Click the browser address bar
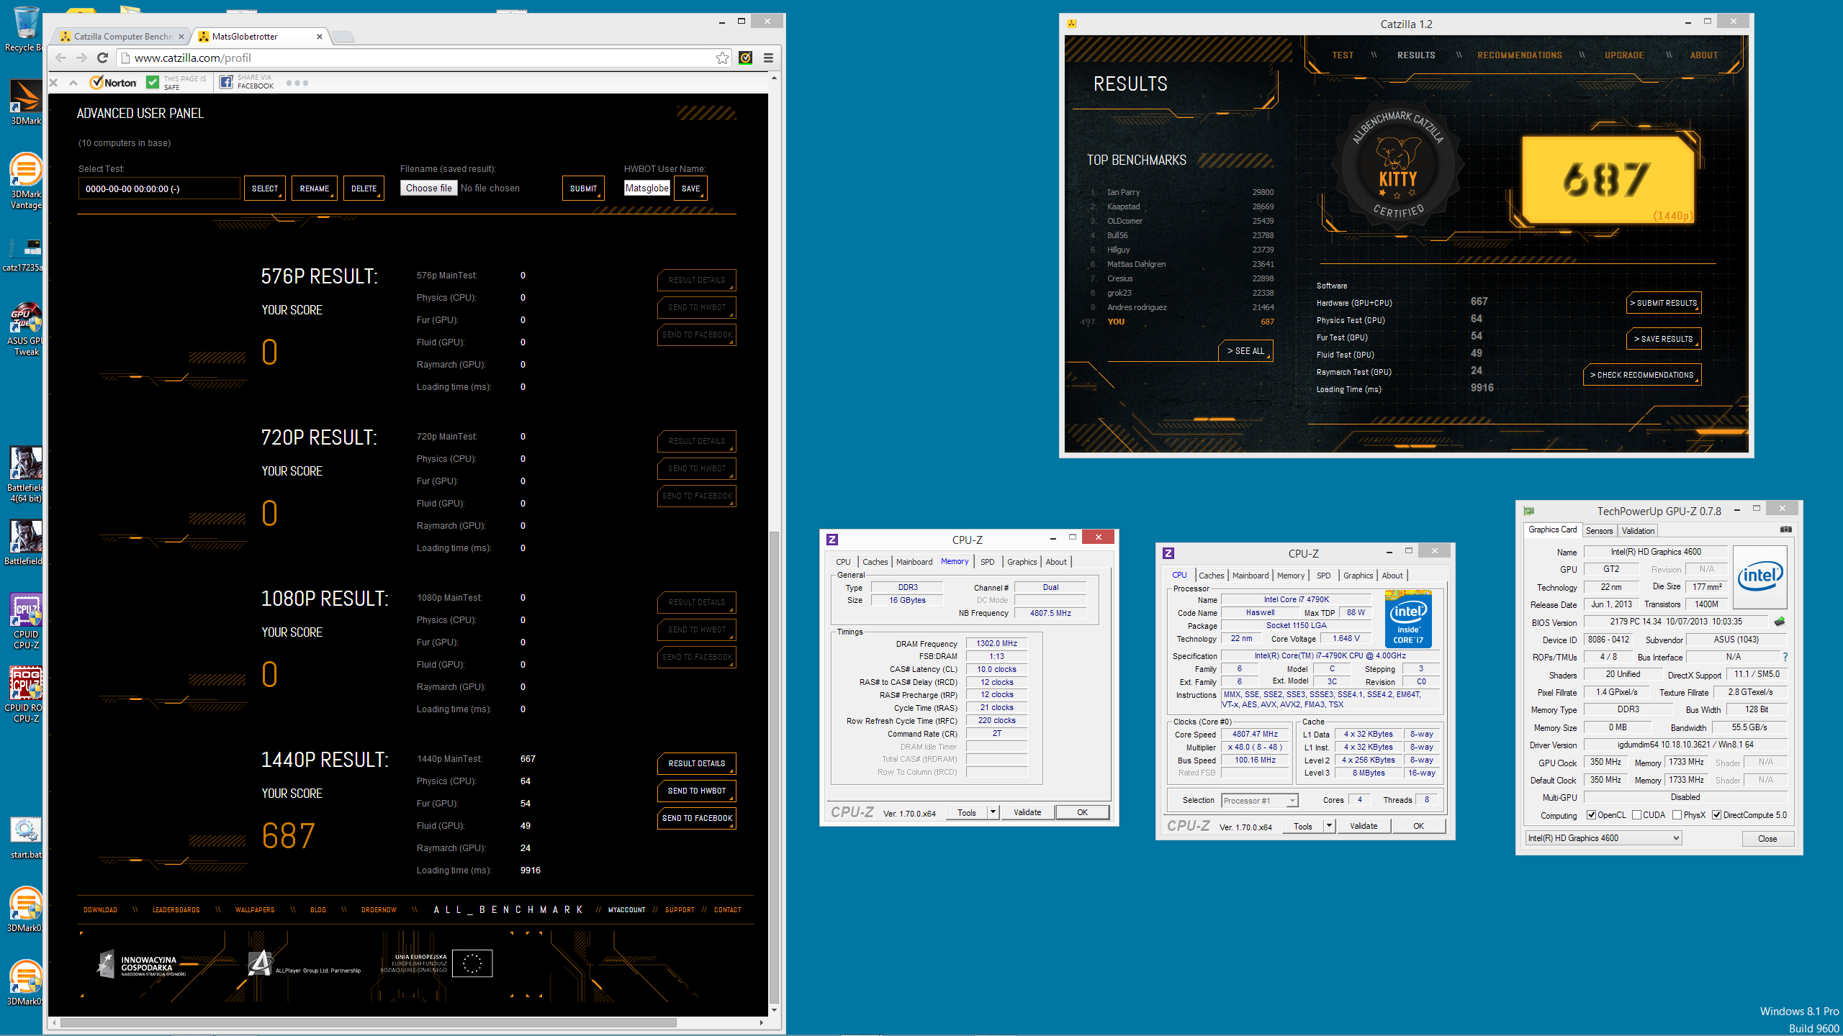This screenshot has width=1843, height=1036. tap(424, 58)
